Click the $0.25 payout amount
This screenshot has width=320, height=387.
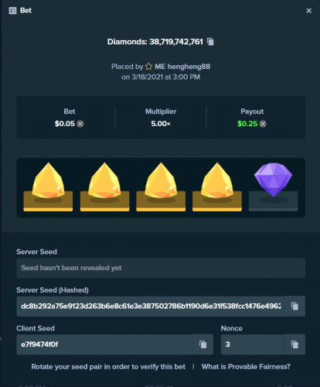[247, 124]
